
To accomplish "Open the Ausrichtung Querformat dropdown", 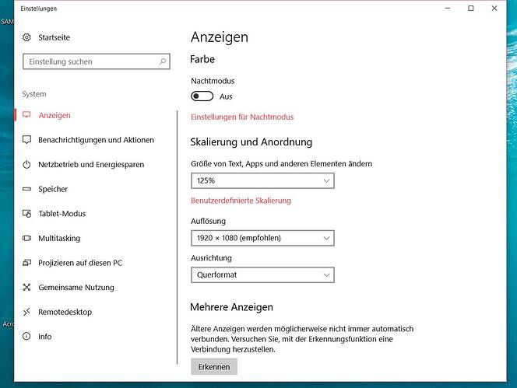I will (x=263, y=275).
